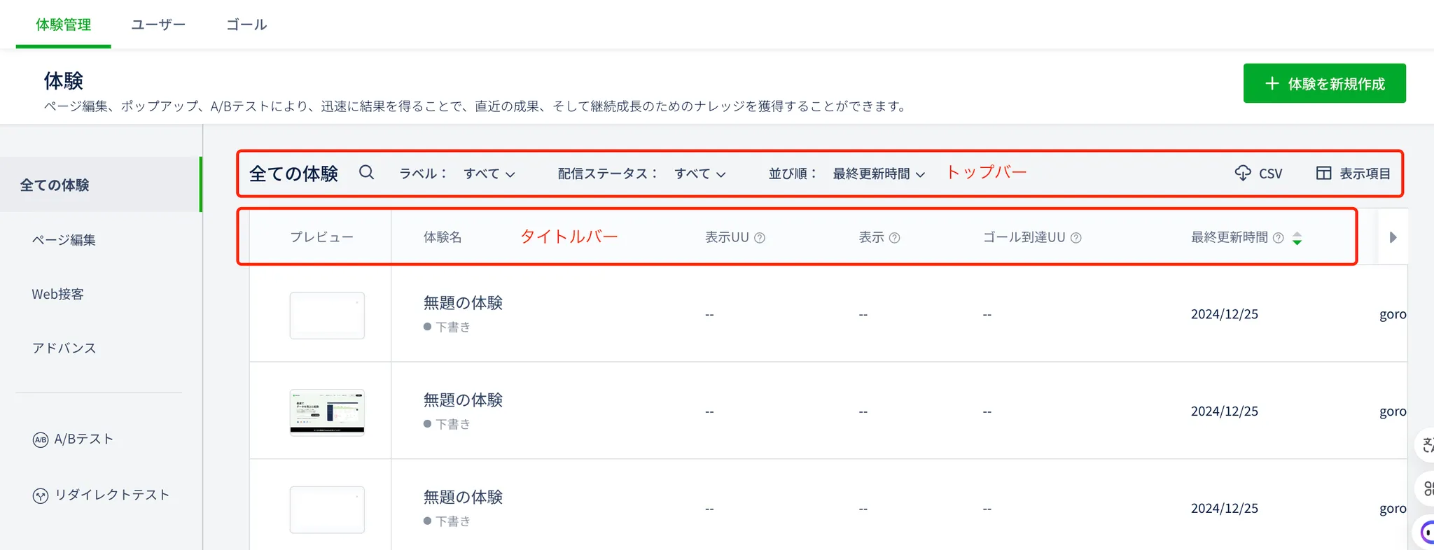Click the A/B test sidebar icon

[x=41, y=439]
